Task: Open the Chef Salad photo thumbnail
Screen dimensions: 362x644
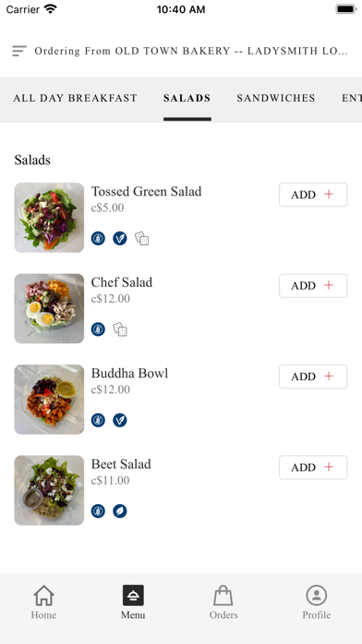Action: point(49,308)
